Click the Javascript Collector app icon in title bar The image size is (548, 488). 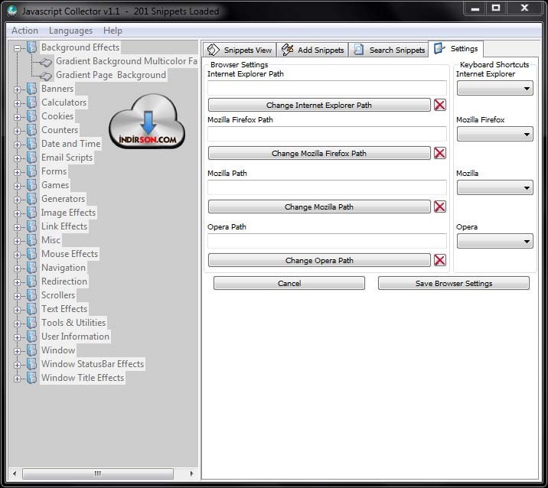tap(12, 11)
